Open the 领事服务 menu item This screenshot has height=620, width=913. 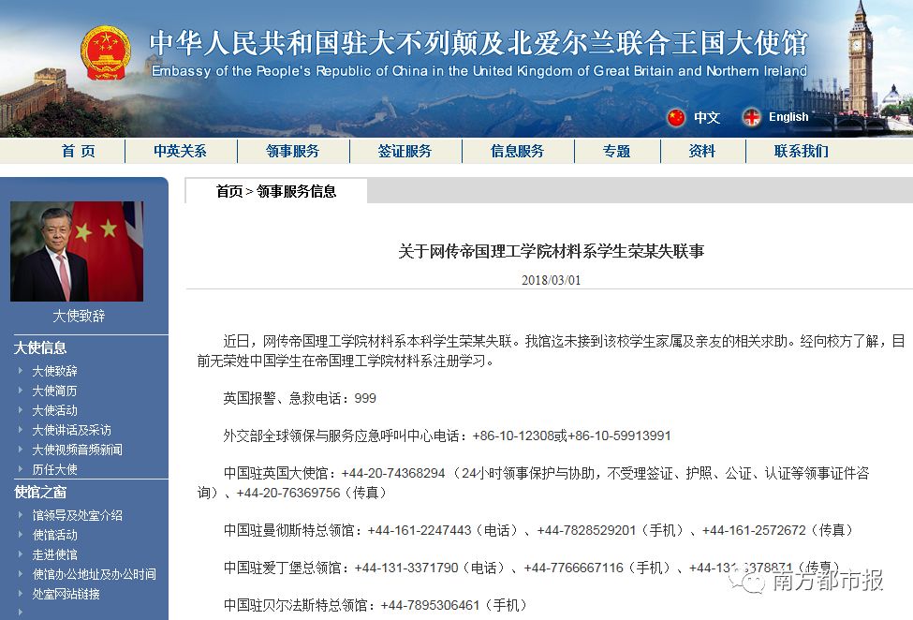point(292,152)
